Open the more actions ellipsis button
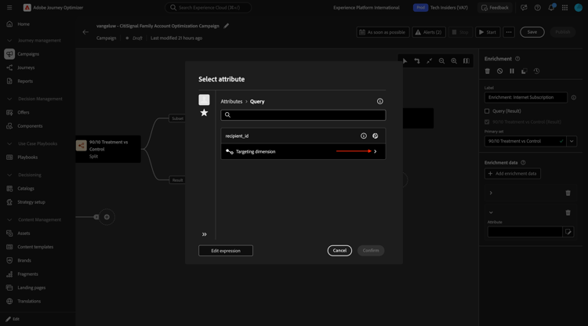Viewport: 588px width, 326px height. (509, 32)
